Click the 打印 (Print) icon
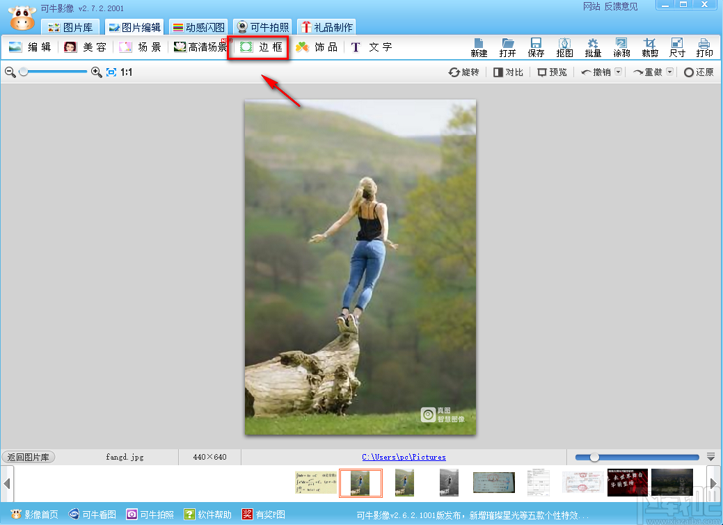The height and width of the screenshot is (525, 723). tap(704, 48)
